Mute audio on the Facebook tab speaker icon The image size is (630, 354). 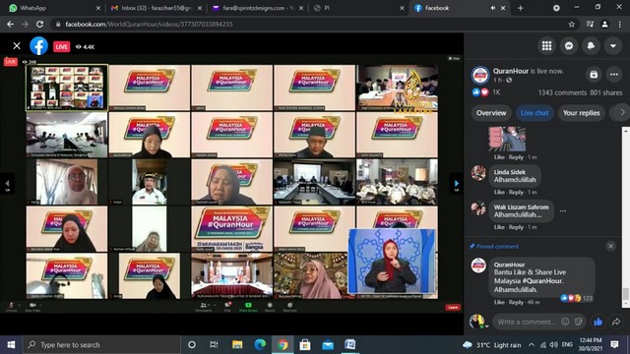pyautogui.click(x=493, y=8)
